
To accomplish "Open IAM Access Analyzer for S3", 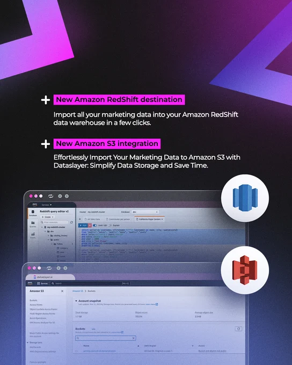I will 42,323.
